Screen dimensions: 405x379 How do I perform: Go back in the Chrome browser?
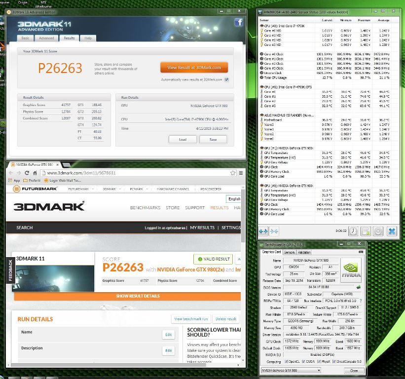pos(11,173)
